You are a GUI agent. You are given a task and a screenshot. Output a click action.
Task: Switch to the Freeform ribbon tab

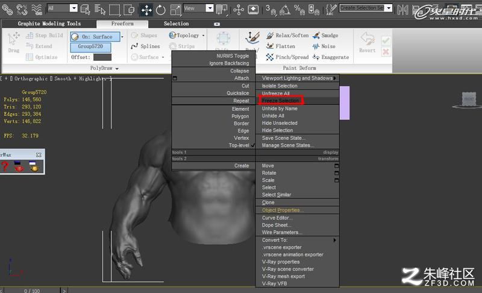point(122,24)
